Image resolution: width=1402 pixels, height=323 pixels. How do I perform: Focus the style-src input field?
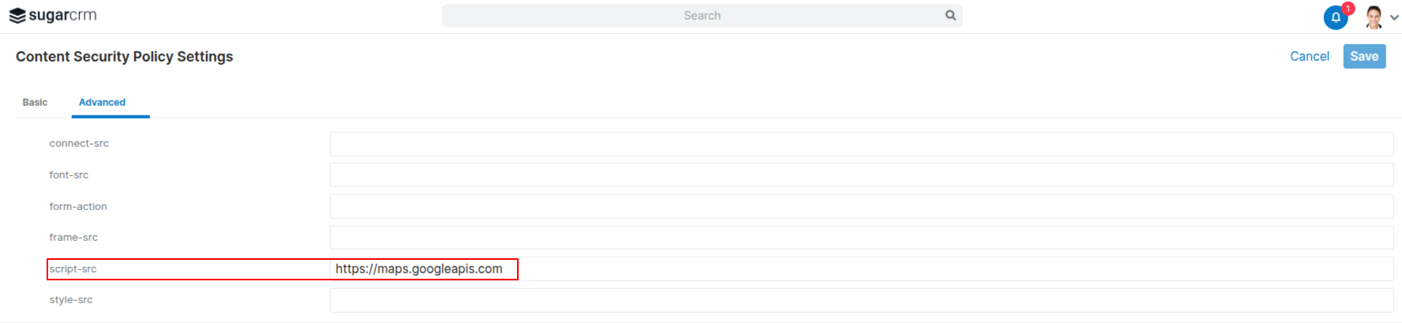coord(861,300)
